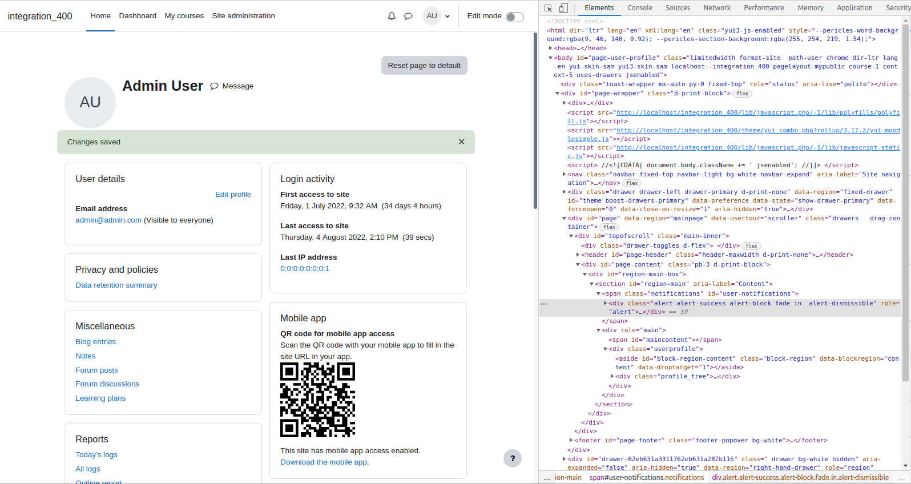This screenshot has width=911, height=484.
Task: Click the integration_400 site brand
Action: point(40,16)
